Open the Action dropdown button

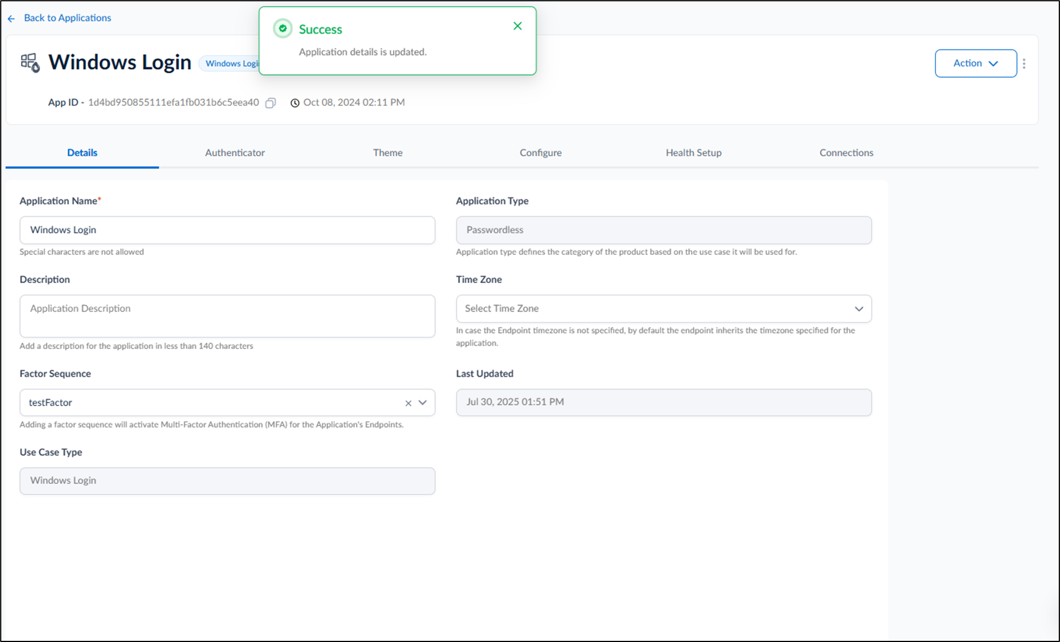pyautogui.click(x=976, y=63)
